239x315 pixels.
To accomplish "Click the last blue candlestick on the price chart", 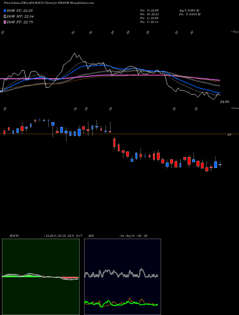I will tap(220, 165).
